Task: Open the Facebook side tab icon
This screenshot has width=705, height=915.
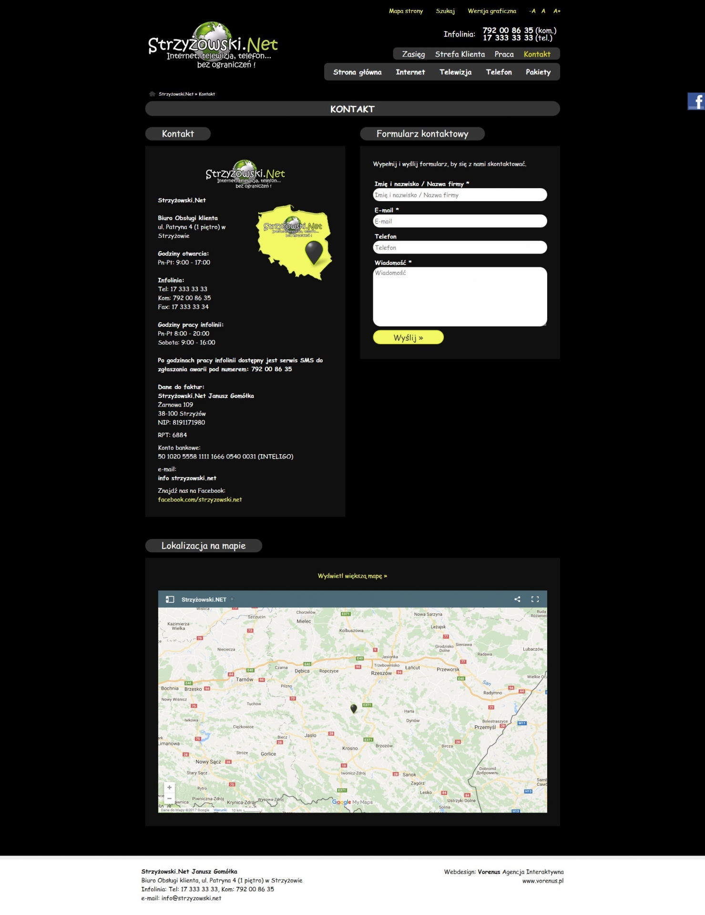Action: click(x=696, y=102)
